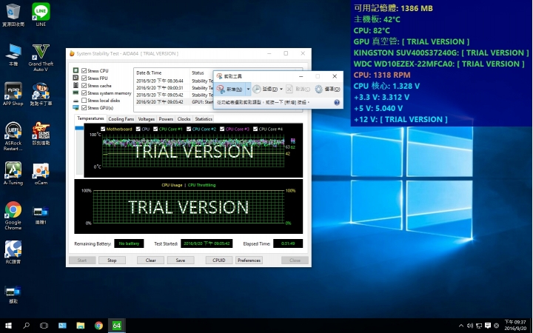
Task: Enable the Stress local disks checkbox
Action: [x=84, y=101]
